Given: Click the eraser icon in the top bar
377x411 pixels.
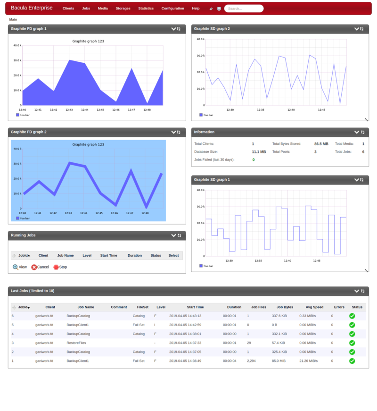Looking at the screenshot, I should [211, 8].
